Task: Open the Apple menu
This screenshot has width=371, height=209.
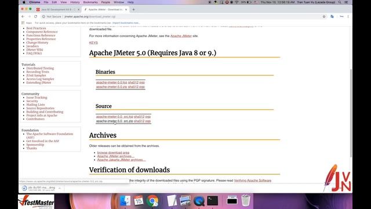Action: 24,2
